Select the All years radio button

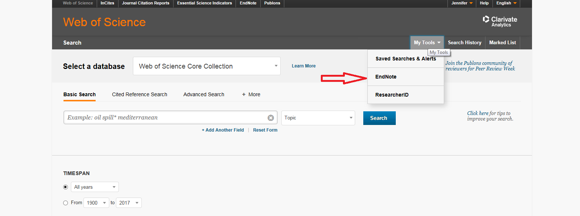tap(65, 187)
